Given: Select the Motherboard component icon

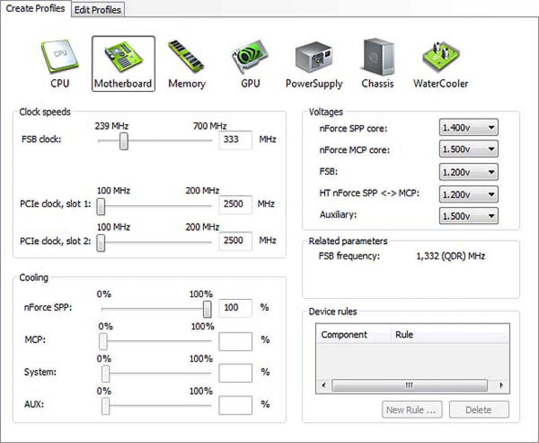Looking at the screenshot, I should 123,64.
